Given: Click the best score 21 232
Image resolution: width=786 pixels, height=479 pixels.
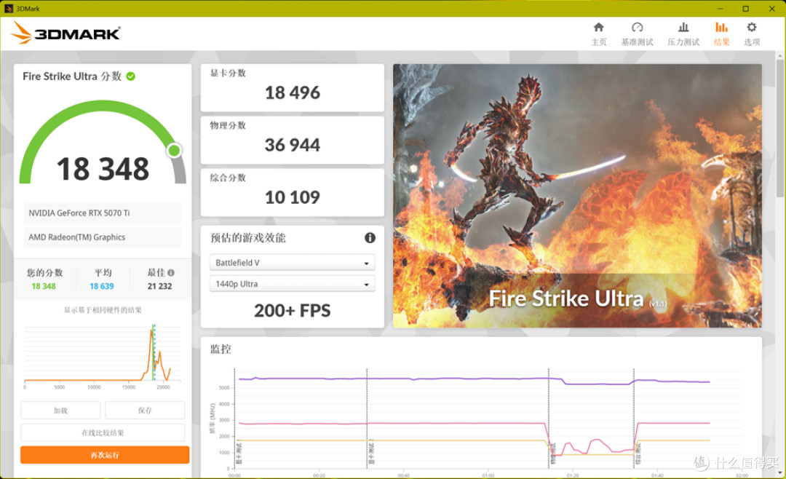Looking at the screenshot, I should 159,286.
